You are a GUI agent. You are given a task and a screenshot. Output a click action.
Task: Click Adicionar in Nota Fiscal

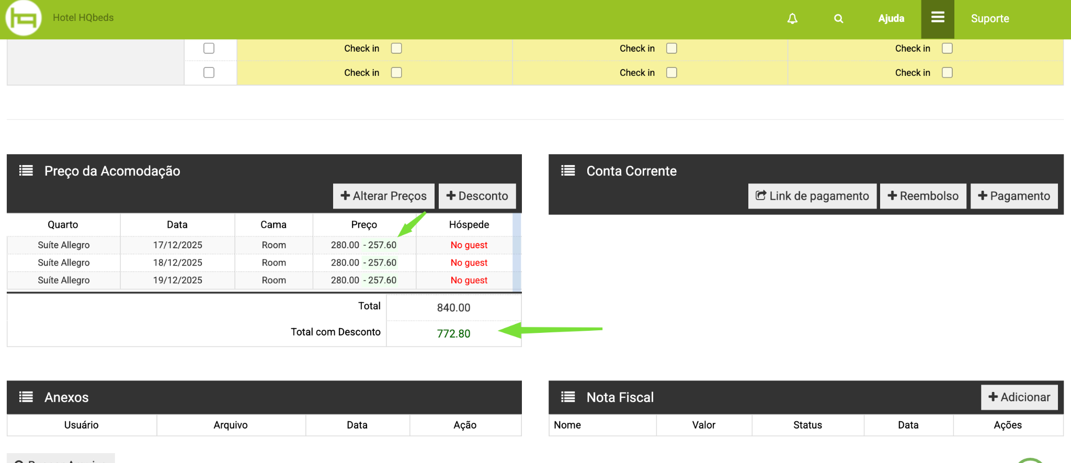pyautogui.click(x=1019, y=397)
